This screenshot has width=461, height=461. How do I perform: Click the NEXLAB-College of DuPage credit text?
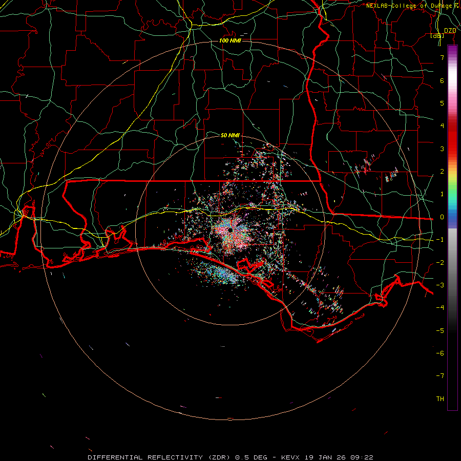[410, 6]
